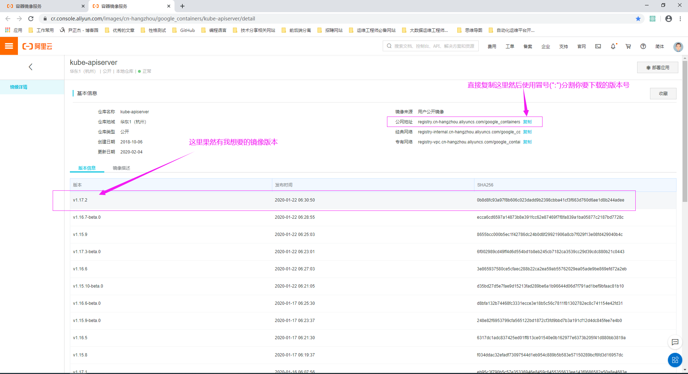Open the 优秀的文章 bookmark folder
This screenshot has height=374, width=688.
tap(120, 30)
